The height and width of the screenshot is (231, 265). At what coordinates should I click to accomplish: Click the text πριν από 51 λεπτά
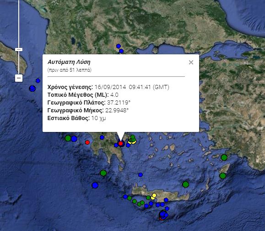point(70,70)
